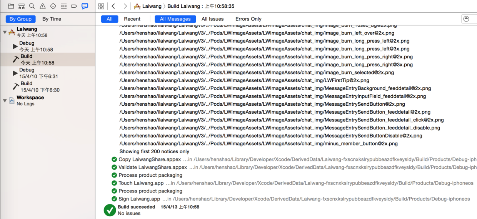Open the Issue navigator warning icon

(x=43, y=6)
